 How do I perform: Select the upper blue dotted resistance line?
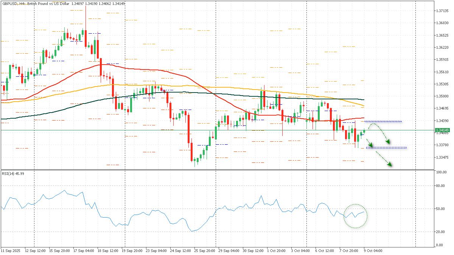(x=382, y=122)
